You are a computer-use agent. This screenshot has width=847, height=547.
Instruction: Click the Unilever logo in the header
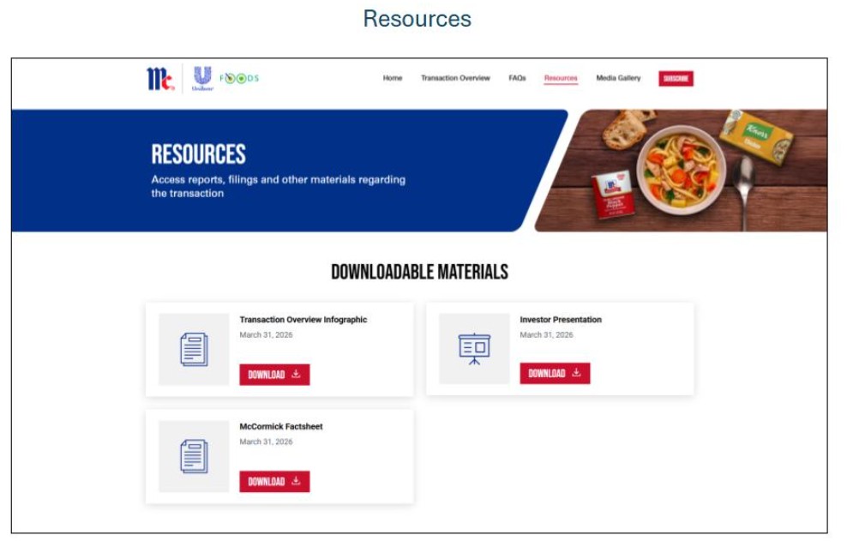click(x=202, y=78)
